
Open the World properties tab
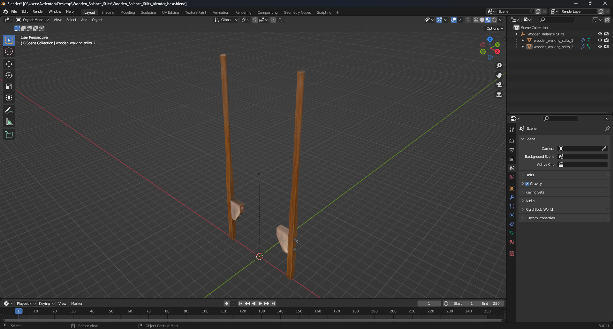(x=512, y=177)
